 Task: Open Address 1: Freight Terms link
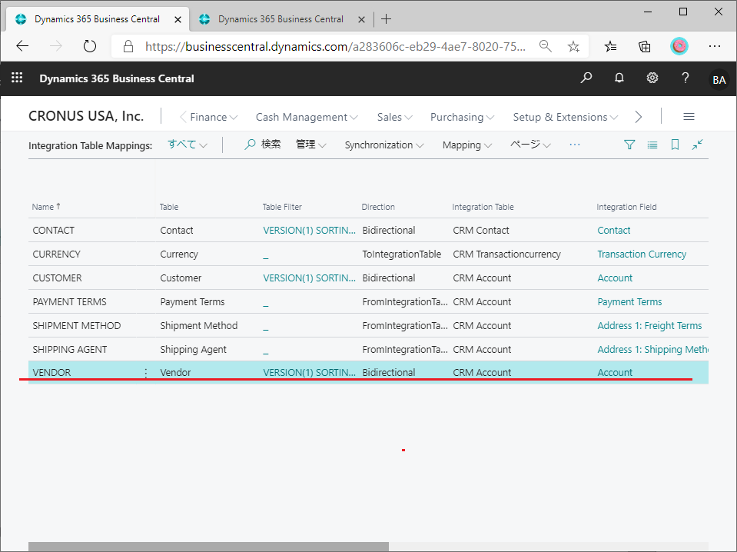click(x=649, y=325)
